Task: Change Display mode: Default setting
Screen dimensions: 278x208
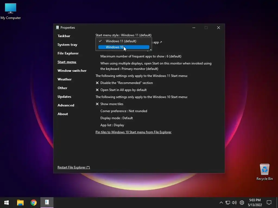Action: pos(116,118)
